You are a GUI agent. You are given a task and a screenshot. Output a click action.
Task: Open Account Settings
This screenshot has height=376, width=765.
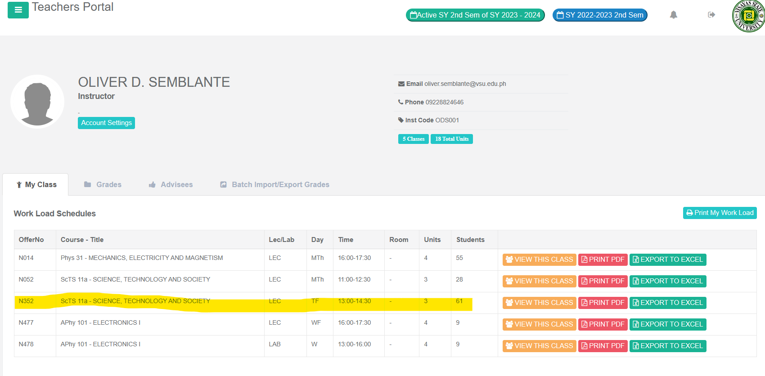click(106, 123)
